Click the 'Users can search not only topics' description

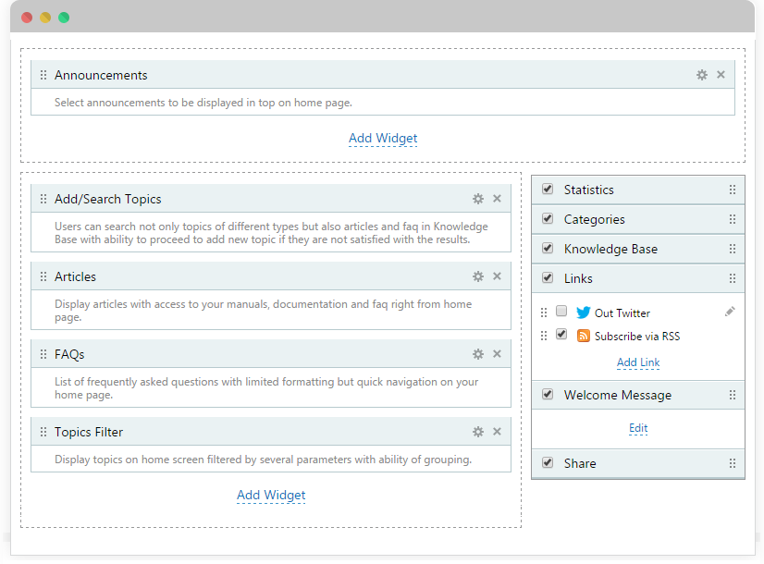click(271, 233)
